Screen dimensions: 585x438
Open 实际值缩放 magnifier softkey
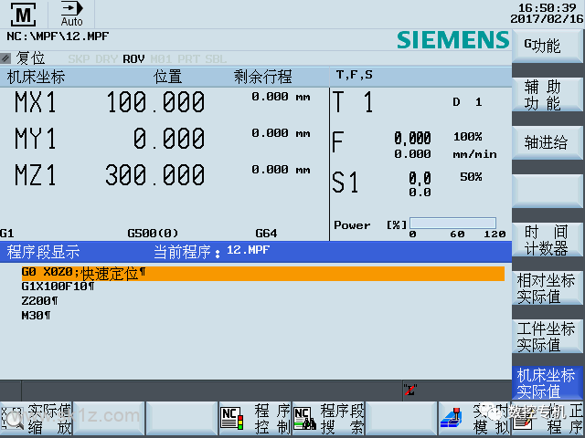(x=37, y=419)
